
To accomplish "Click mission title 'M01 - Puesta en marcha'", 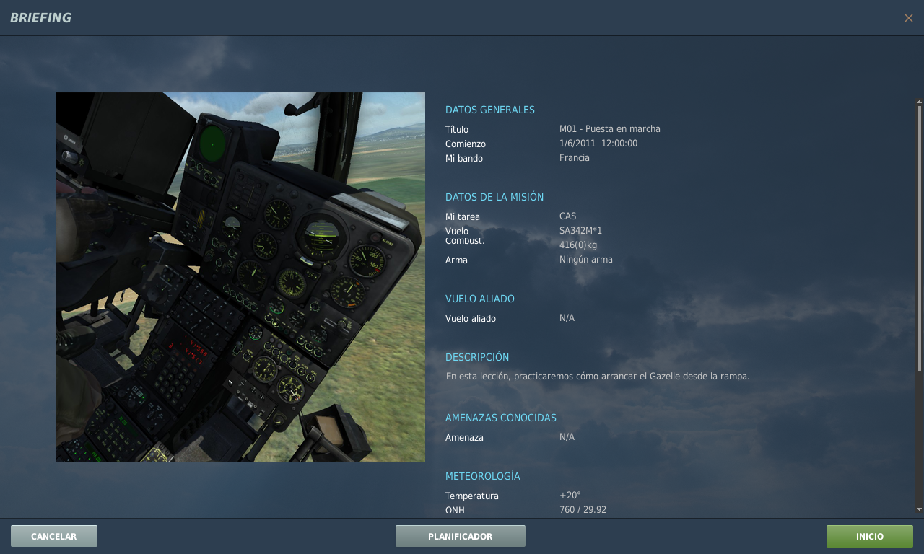I will [609, 129].
